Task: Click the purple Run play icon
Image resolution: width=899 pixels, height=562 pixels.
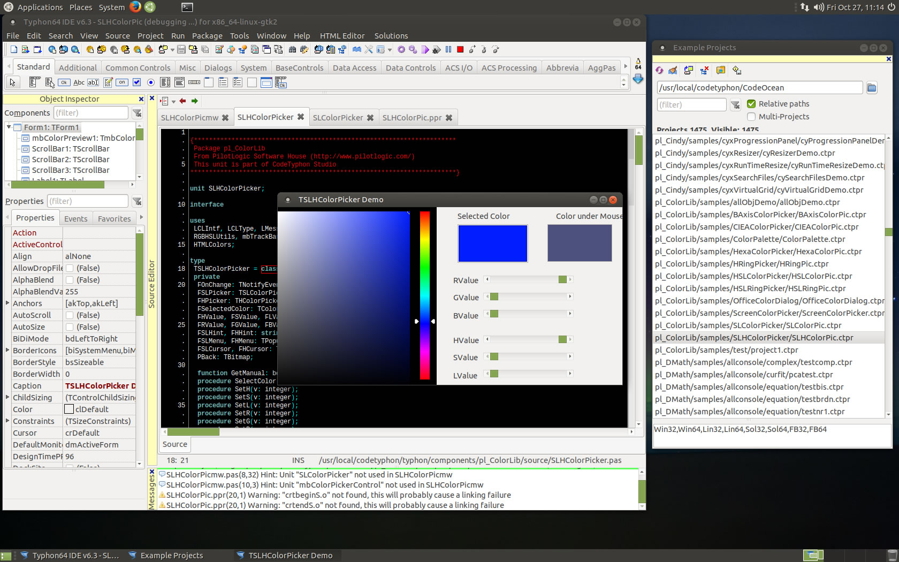Action: (425, 50)
